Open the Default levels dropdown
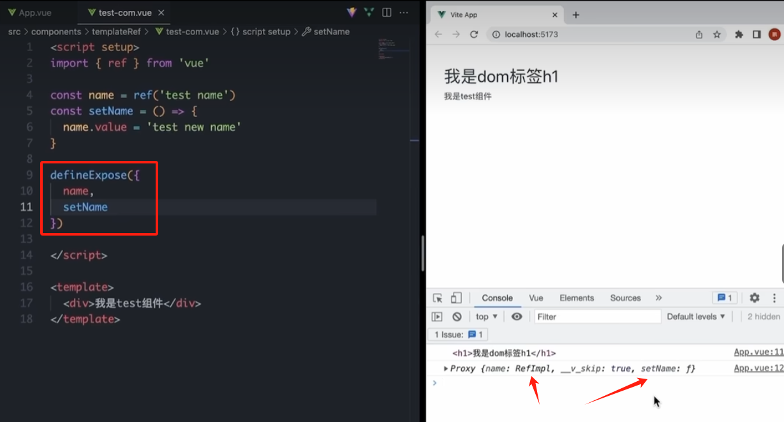The image size is (784, 422). point(696,317)
